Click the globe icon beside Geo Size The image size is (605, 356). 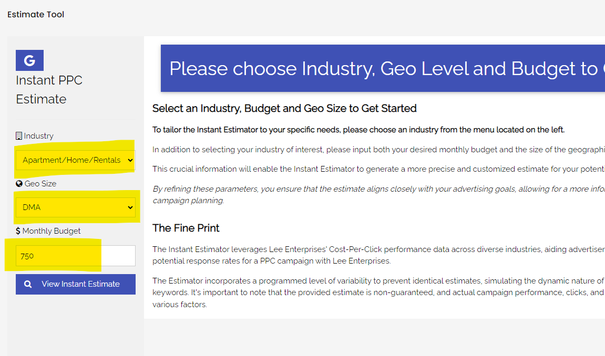(x=19, y=184)
